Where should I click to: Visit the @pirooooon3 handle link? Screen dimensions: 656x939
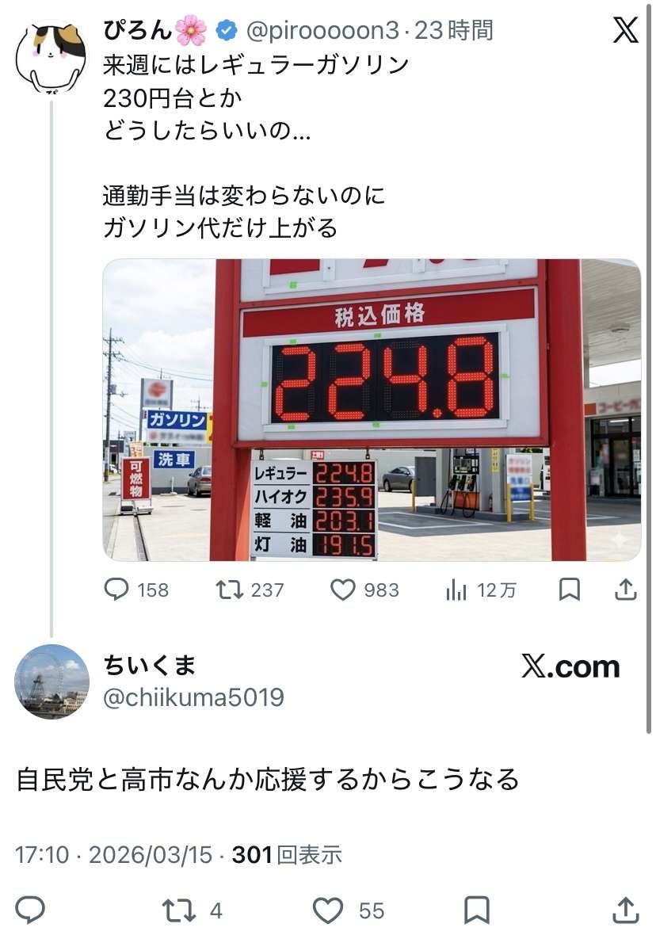[x=322, y=31]
